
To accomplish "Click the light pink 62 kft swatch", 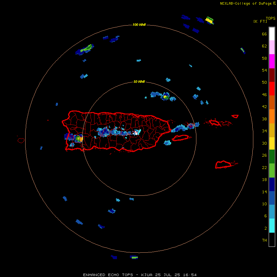I will click(272, 47).
